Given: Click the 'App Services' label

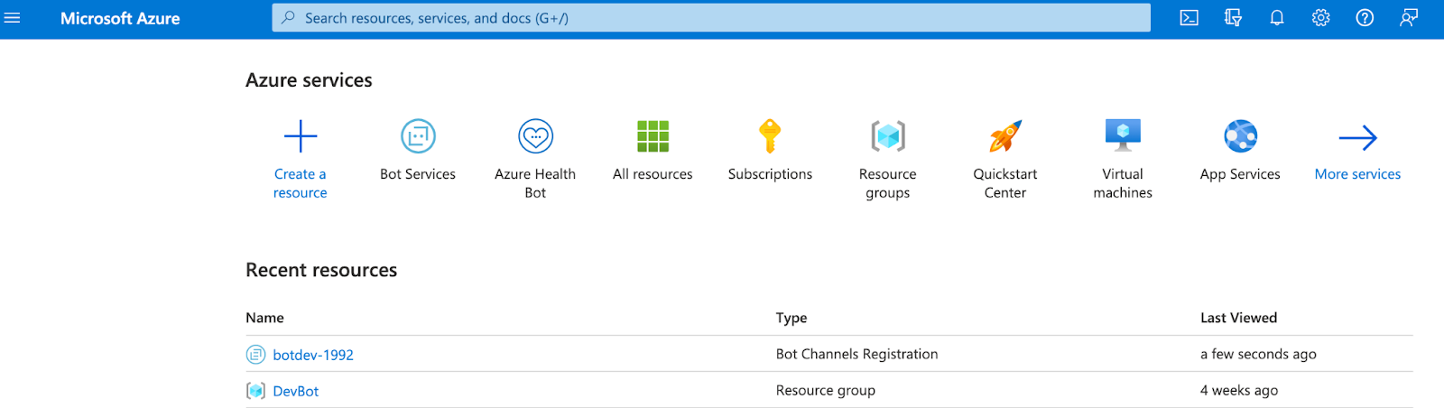Looking at the screenshot, I should click(x=1240, y=174).
